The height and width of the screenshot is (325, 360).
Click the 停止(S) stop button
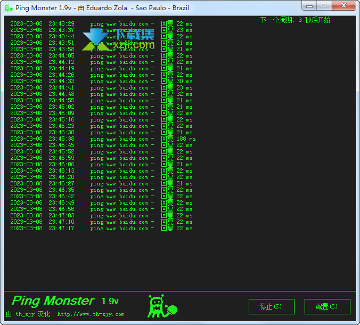click(272, 307)
